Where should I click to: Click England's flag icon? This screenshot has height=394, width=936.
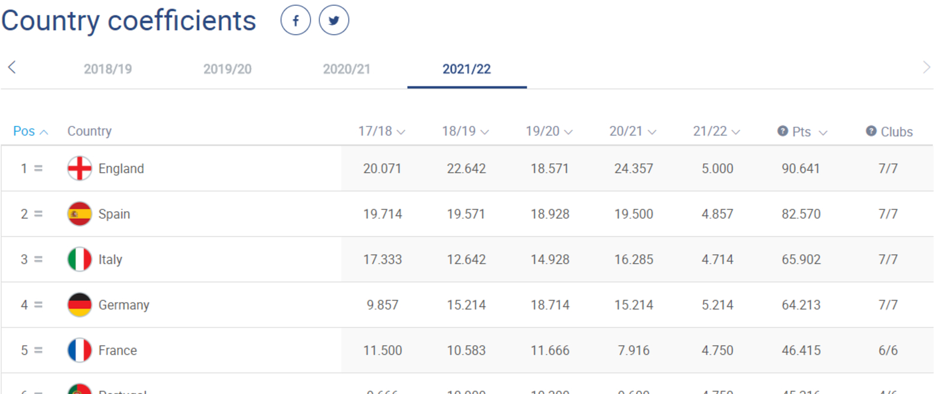[x=79, y=169]
